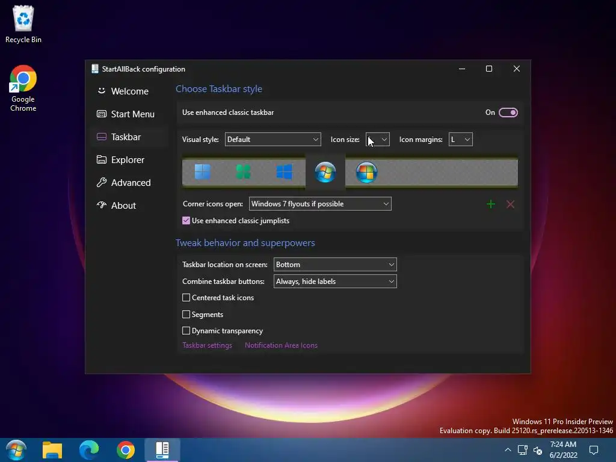Select the Google Chrome desktop shortcut
616x462 pixels.
pos(23,88)
